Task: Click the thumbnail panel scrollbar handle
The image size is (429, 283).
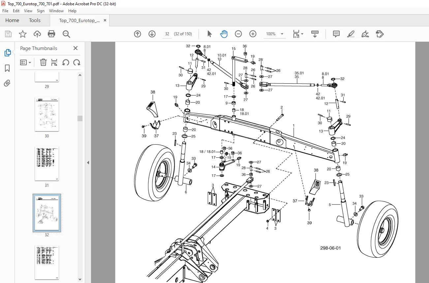Action: (x=79, y=118)
